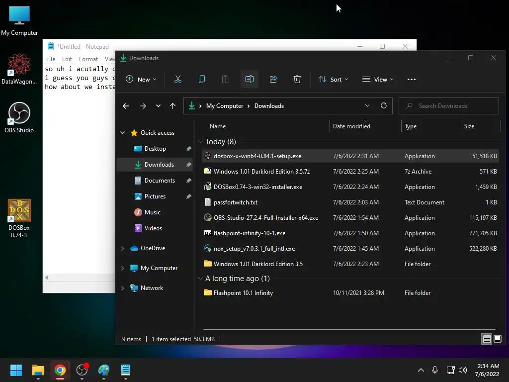This screenshot has height=382, width=509.
Task: Collapse the Today (8) group
Action: 200,142
